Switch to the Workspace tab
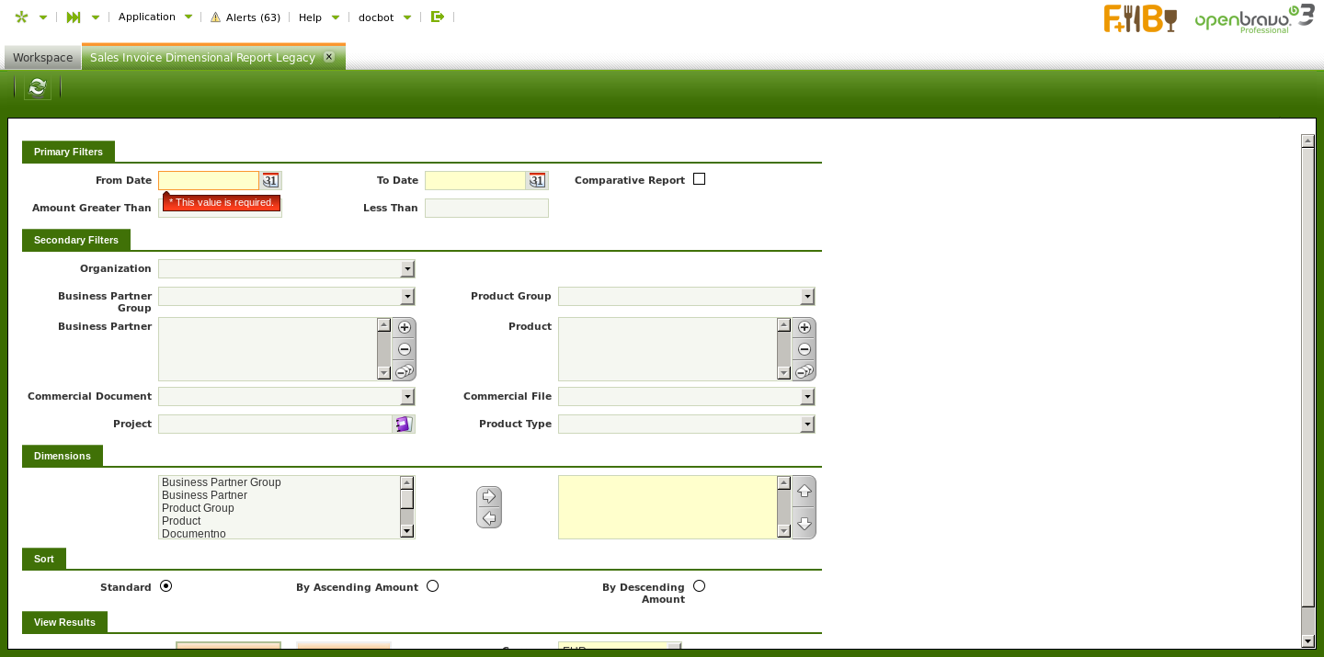The image size is (1324, 657). (42, 58)
